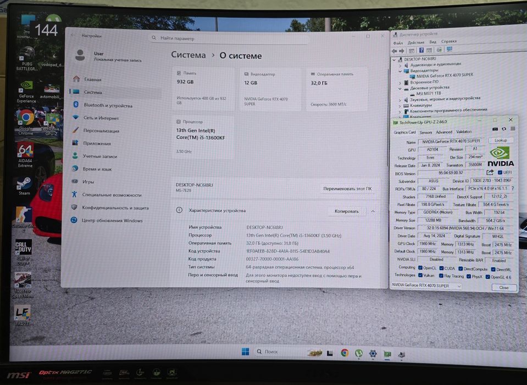Open Settings gear icon in the taskbar
Screen dimensions: 527x385
[x=373, y=354]
